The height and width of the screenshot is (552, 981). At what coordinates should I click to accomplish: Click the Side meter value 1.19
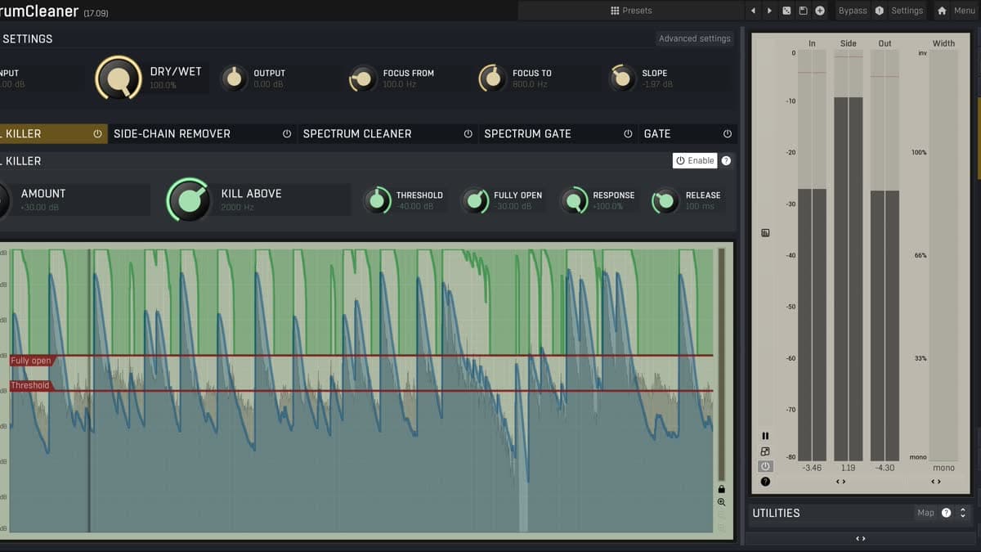[848, 468]
